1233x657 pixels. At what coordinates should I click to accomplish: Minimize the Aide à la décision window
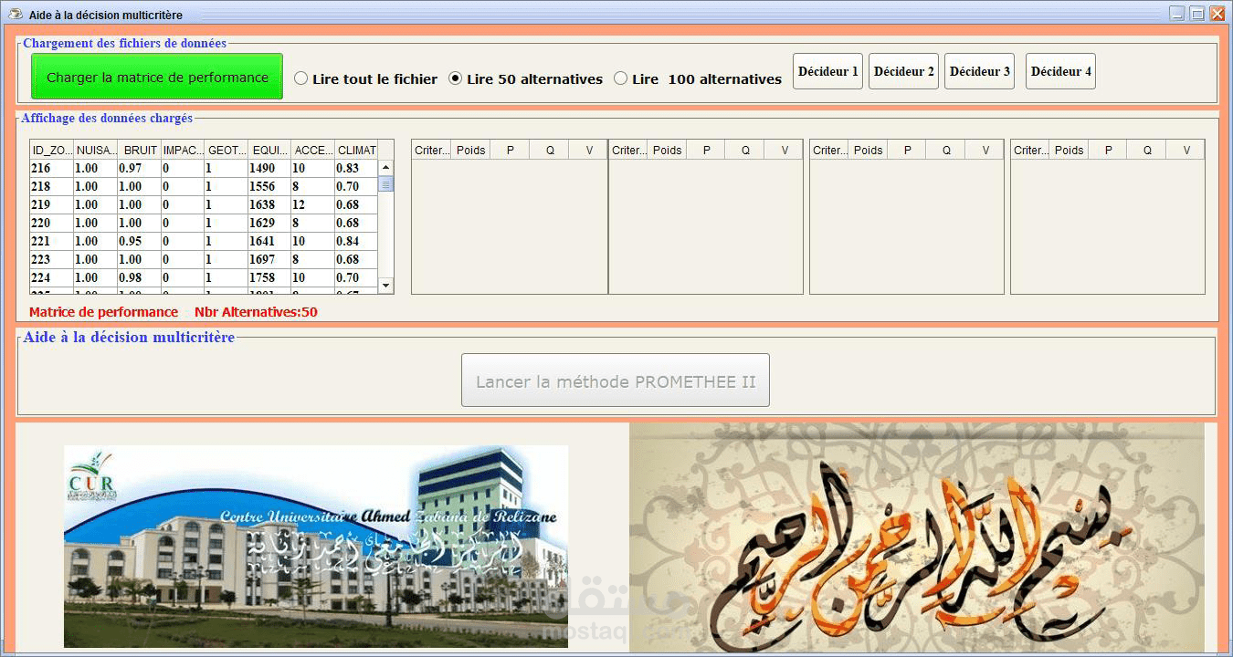click(1177, 14)
